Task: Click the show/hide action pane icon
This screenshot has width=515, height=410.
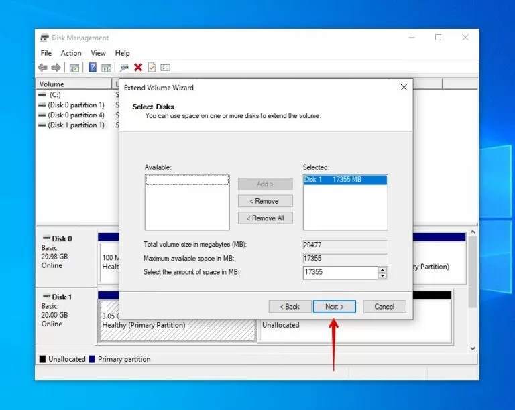Action: click(106, 68)
